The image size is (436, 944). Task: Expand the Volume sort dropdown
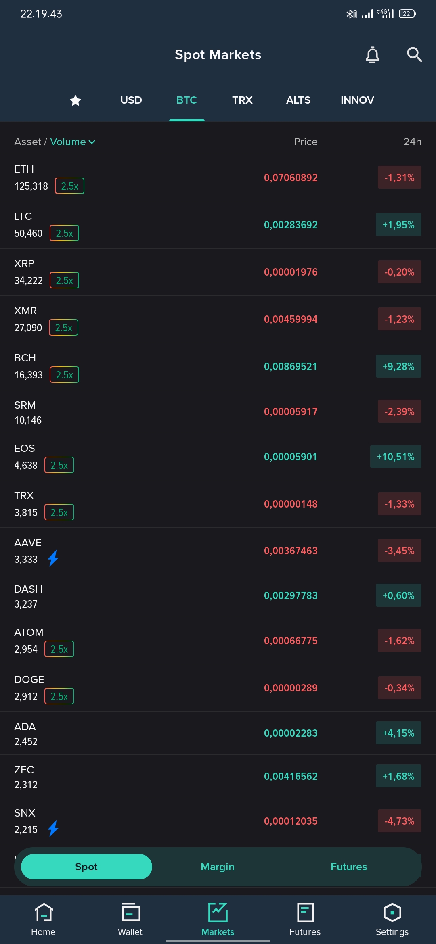(73, 142)
